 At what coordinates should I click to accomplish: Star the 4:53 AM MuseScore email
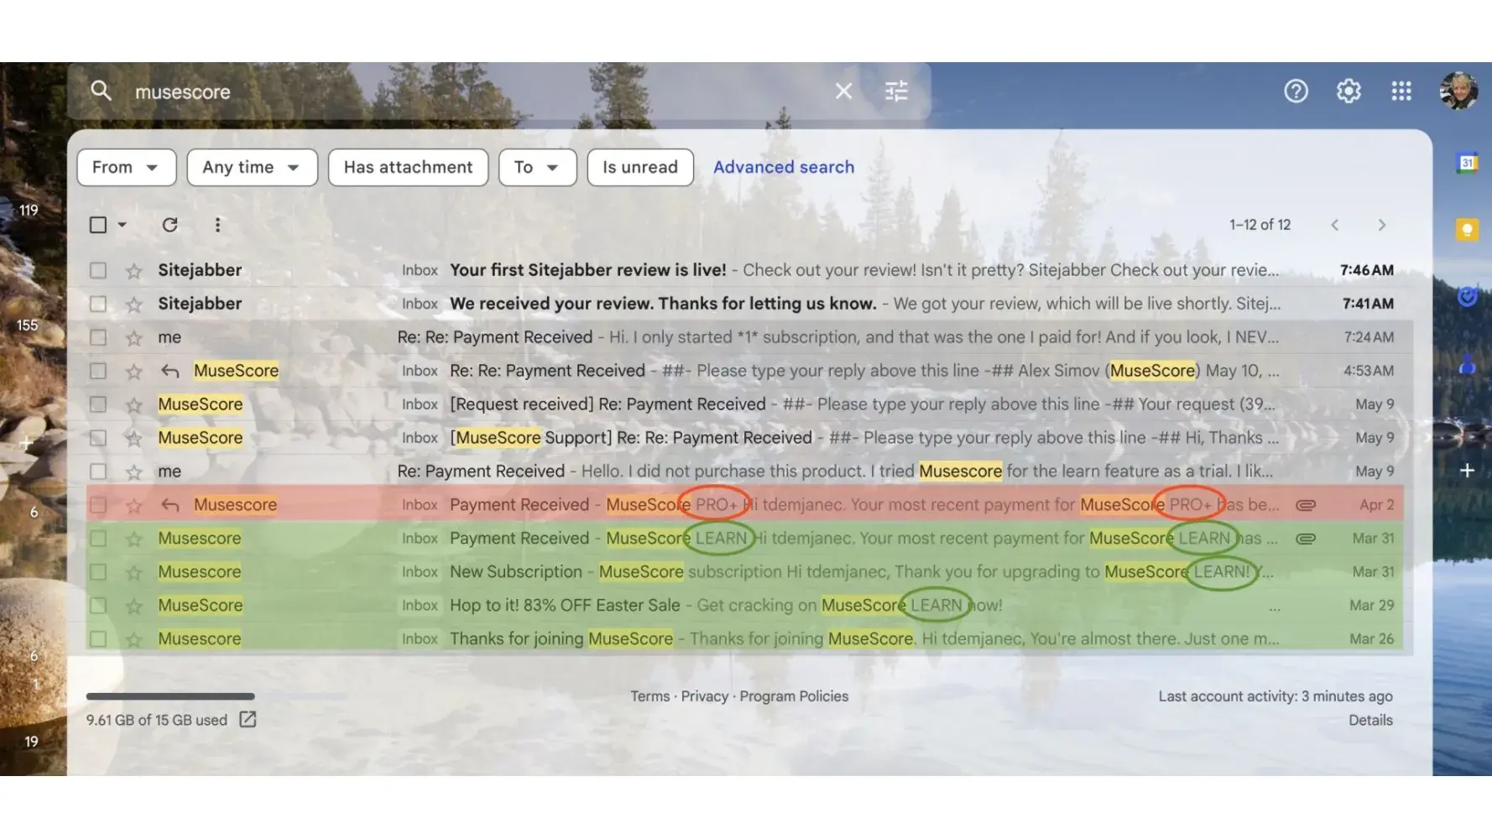point(133,372)
